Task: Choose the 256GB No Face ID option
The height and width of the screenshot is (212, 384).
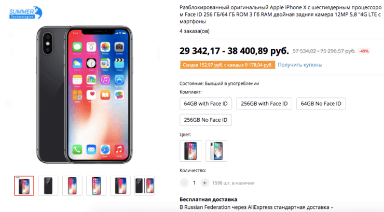Action: (205, 120)
